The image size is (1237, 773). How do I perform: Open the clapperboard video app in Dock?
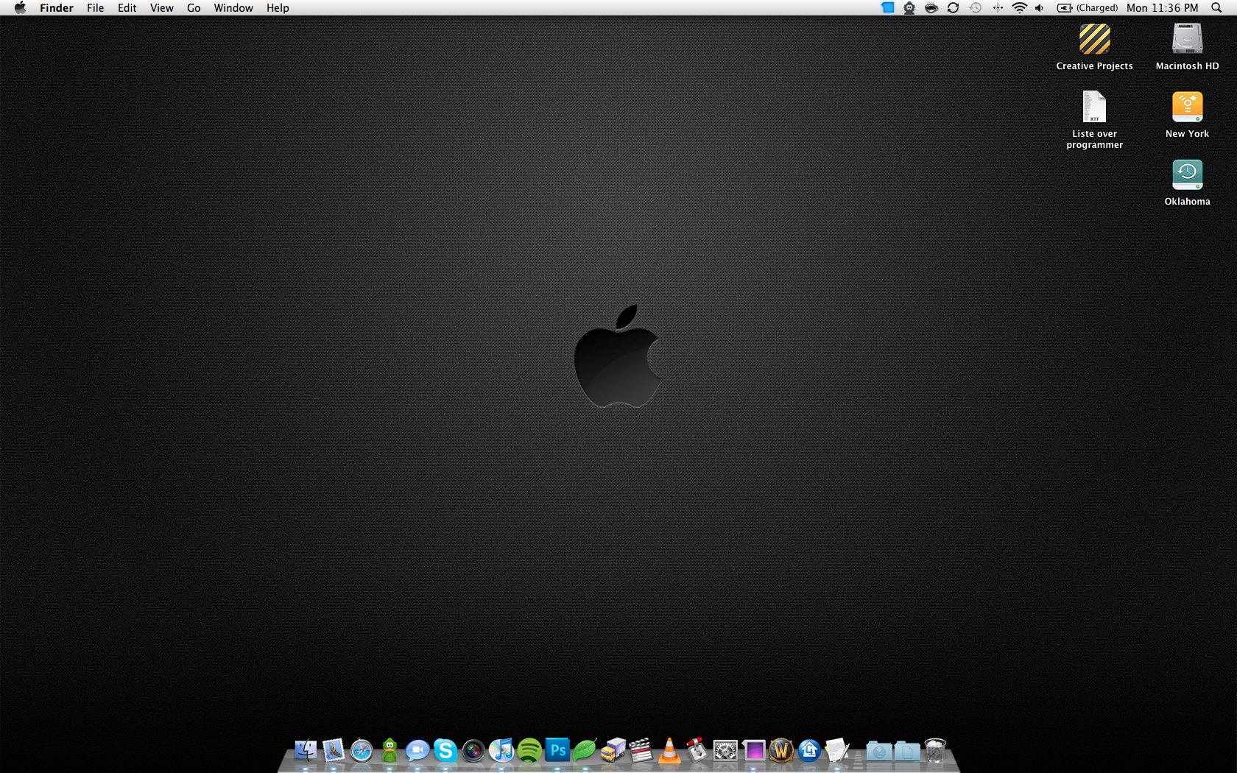tap(641, 750)
